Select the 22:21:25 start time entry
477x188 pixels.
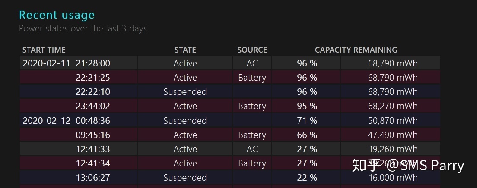93,78
